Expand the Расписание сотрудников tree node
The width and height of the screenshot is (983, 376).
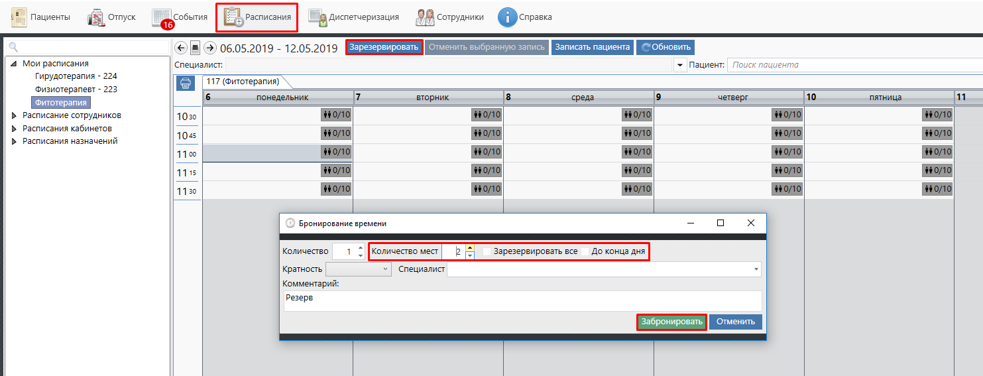click(15, 115)
